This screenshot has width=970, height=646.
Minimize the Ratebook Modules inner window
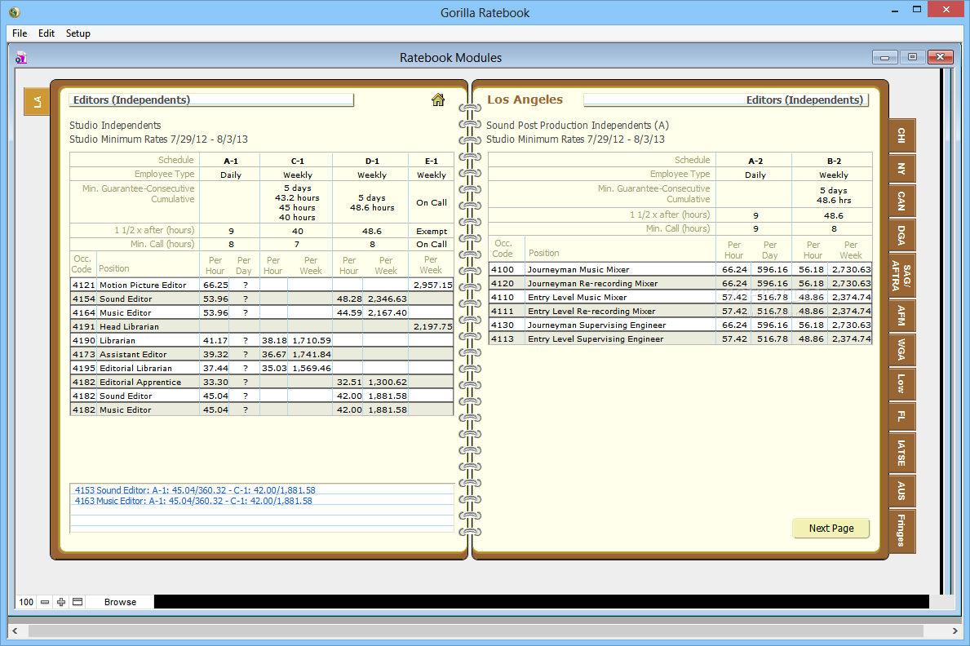pos(884,57)
